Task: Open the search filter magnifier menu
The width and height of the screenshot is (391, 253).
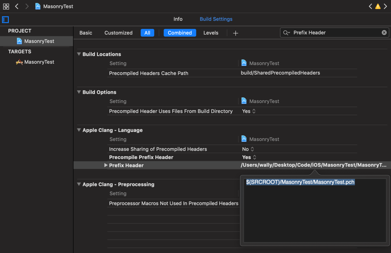Action: point(286,33)
